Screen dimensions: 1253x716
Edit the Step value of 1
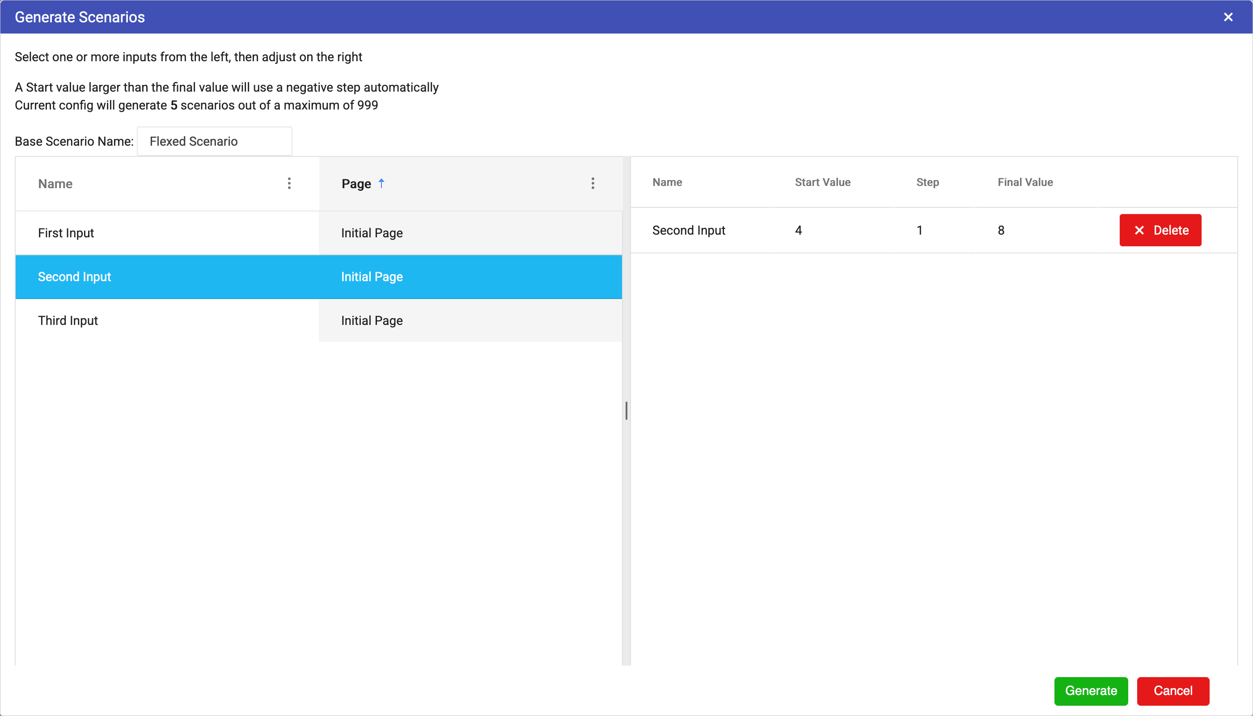(919, 230)
